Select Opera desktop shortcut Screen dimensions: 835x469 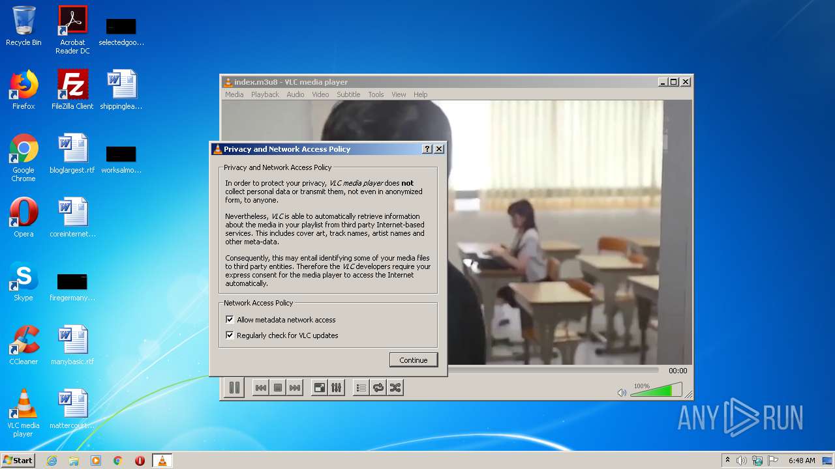point(23,218)
